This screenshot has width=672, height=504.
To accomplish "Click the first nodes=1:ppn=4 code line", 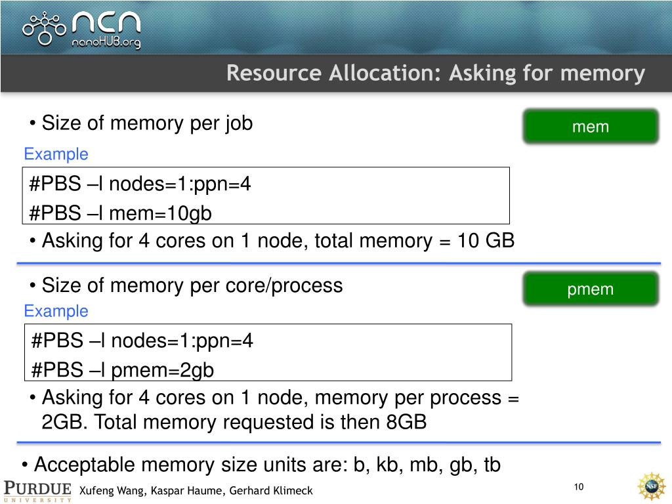I will point(140,184).
